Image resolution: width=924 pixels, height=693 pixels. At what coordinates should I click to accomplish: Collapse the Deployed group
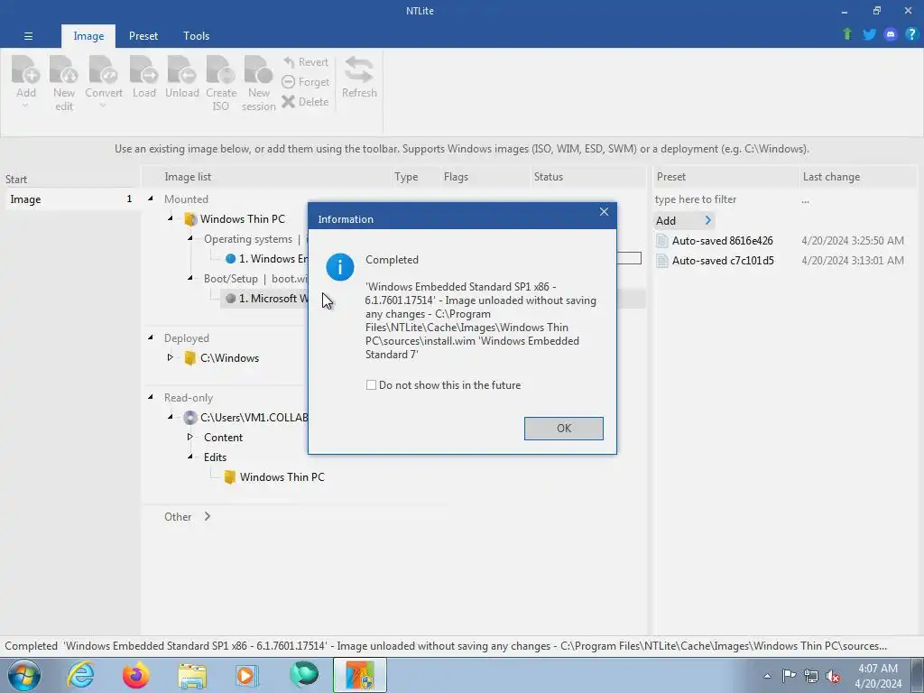151,337
